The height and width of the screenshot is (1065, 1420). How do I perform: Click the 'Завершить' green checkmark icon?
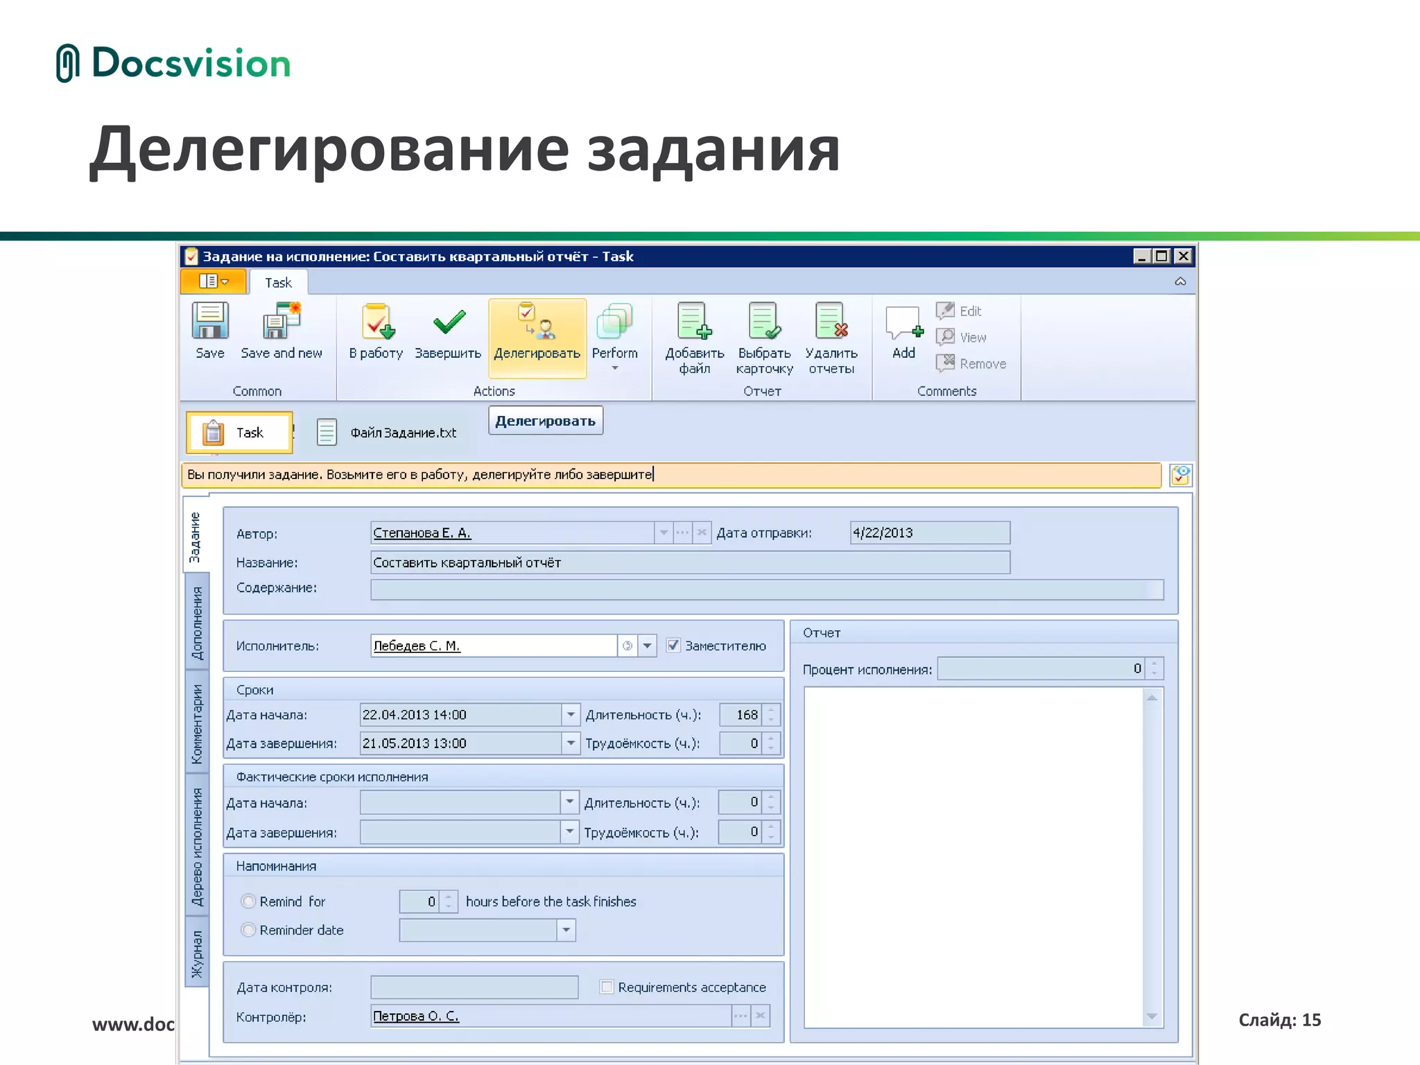click(x=448, y=322)
